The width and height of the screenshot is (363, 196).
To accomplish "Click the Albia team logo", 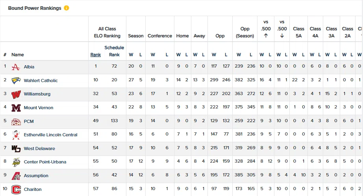I will pyautogui.click(x=16, y=67).
